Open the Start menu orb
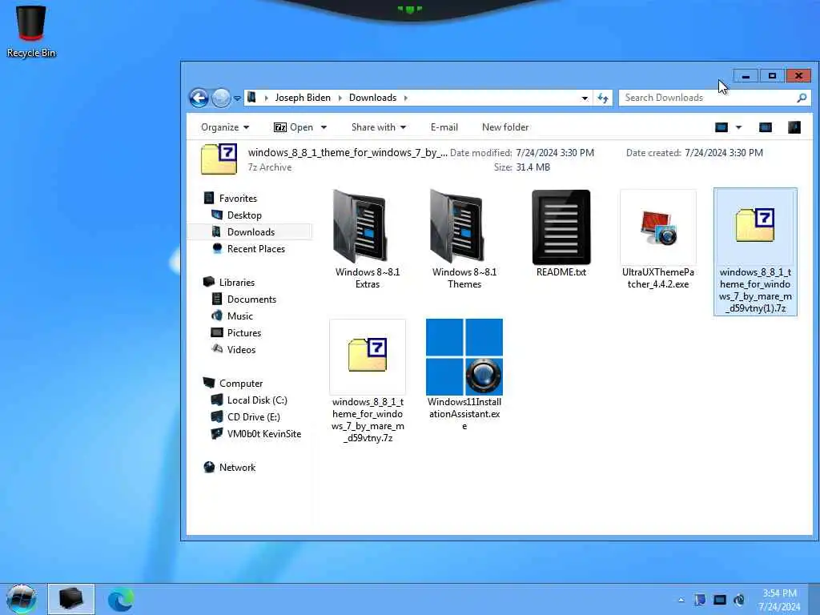Screen dimensions: 820x615 pyautogui.click(x=22, y=599)
